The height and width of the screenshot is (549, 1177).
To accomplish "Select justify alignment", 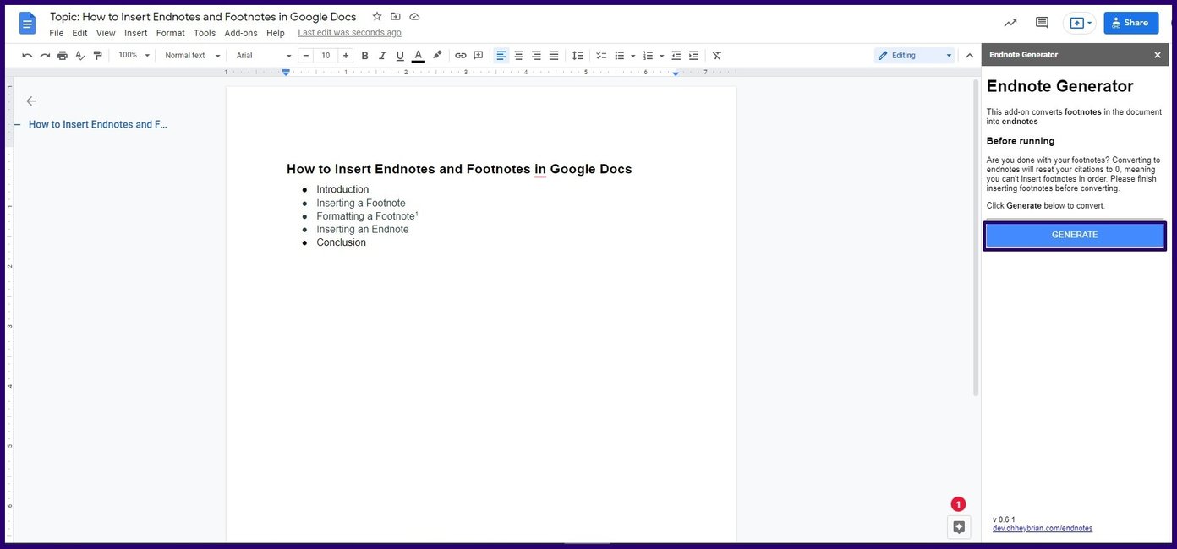I will pyautogui.click(x=554, y=56).
